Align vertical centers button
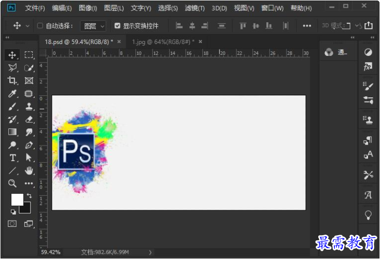380x259 pixels. 256,25
